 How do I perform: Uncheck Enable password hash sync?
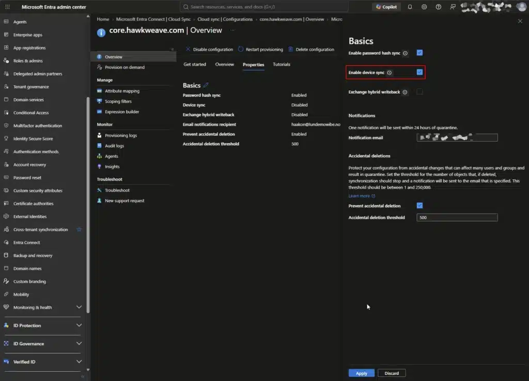click(x=419, y=53)
